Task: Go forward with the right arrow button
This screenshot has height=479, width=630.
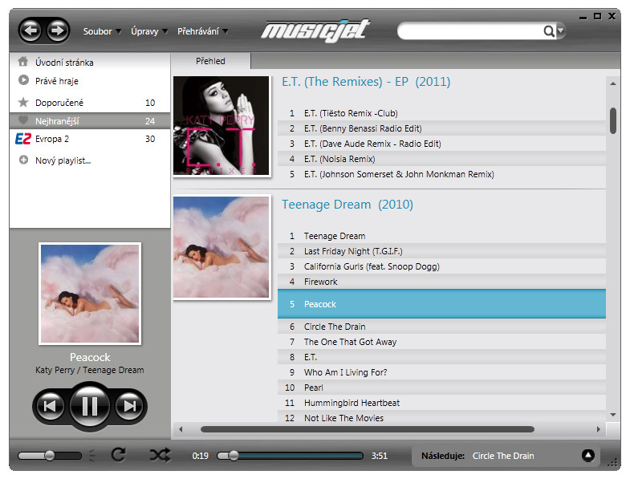Action: [58, 30]
